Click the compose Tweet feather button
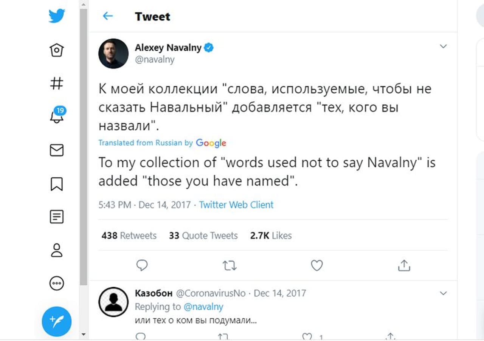The height and width of the screenshot is (341, 484). click(x=57, y=321)
